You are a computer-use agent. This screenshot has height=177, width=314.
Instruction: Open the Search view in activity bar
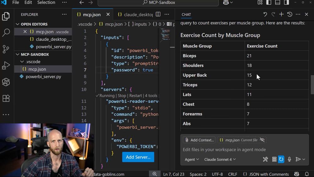click(x=6, y=32)
